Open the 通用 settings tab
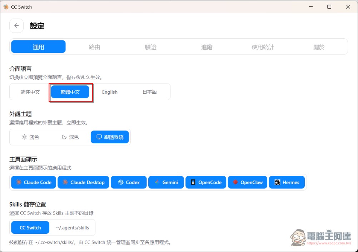 click(38, 47)
